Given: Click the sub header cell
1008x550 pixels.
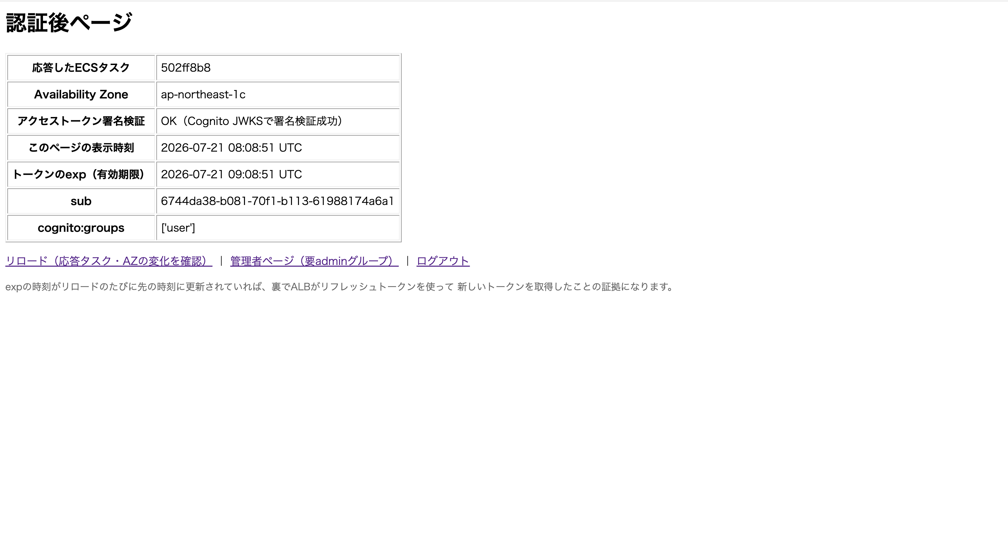Looking at the screenshot, I should tap(81, 201).
